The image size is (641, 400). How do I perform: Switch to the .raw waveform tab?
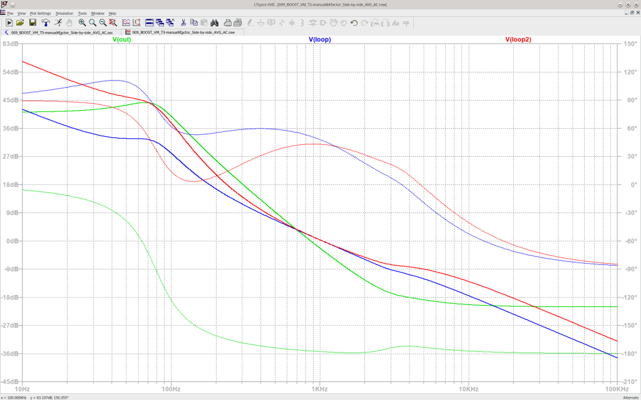tap(183, 32)
